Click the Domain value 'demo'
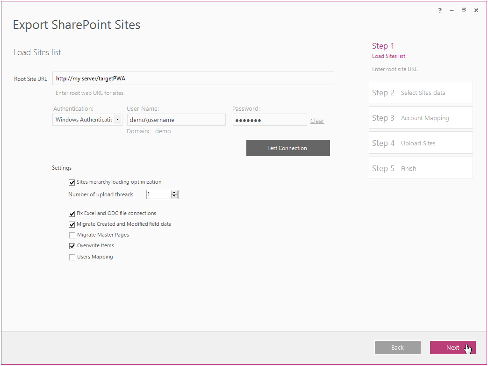488x366 pixels. 163,131
